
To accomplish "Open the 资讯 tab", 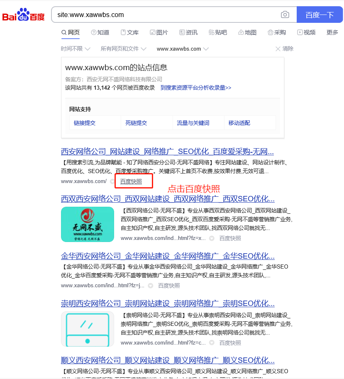I will (x=188, y=32).
